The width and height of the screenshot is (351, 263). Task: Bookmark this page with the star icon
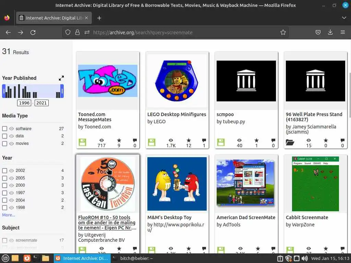283,33
